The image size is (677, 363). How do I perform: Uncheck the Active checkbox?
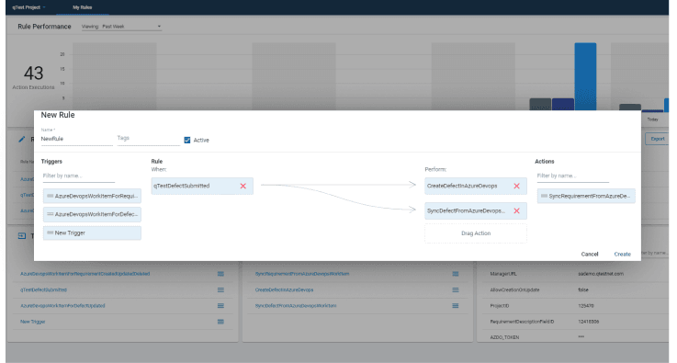pos(187,140)
